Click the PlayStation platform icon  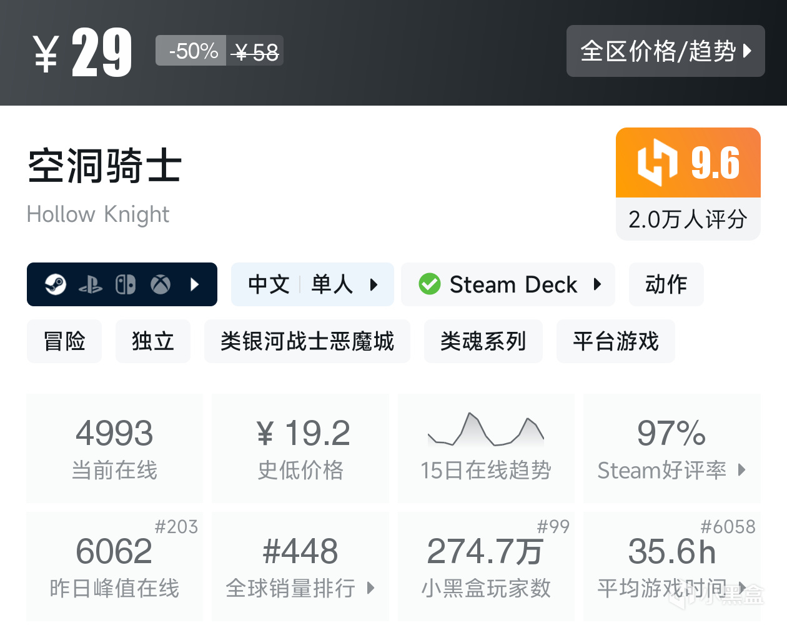91,286
